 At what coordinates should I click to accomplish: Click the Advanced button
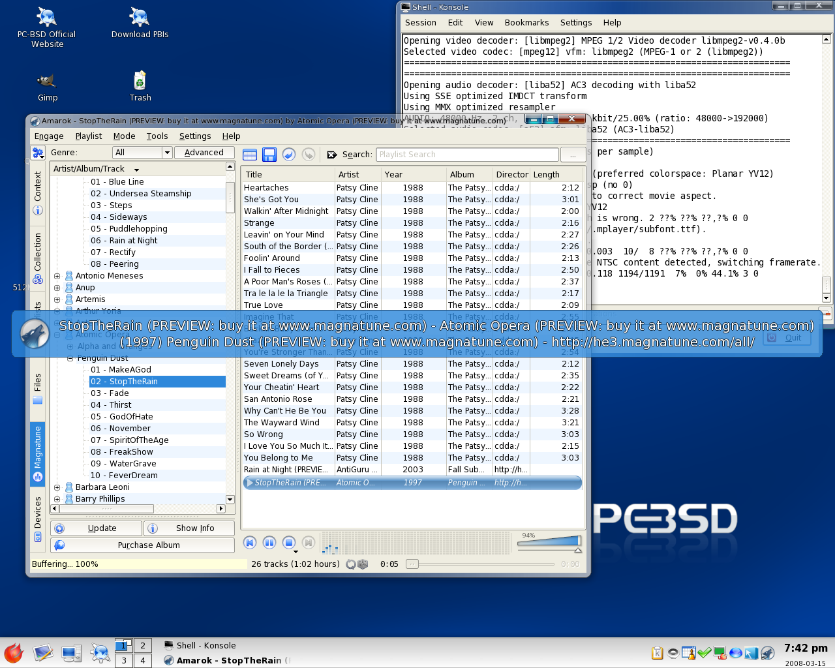[x=204, y=153]
